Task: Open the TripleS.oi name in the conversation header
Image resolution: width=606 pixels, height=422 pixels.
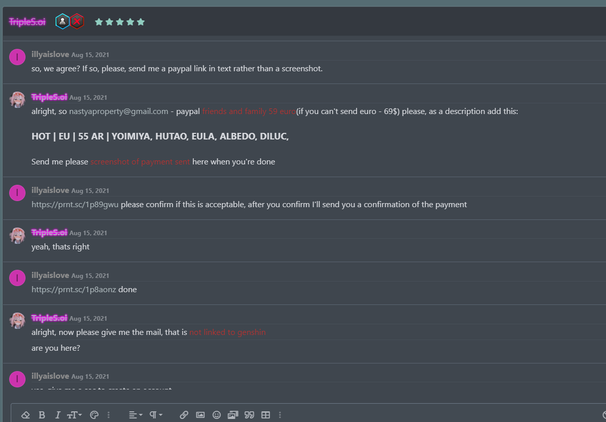Action: pos(27,22)
